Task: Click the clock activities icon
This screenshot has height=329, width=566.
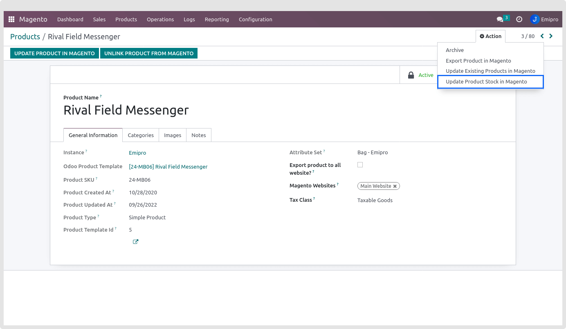Action: pos(519,19)
